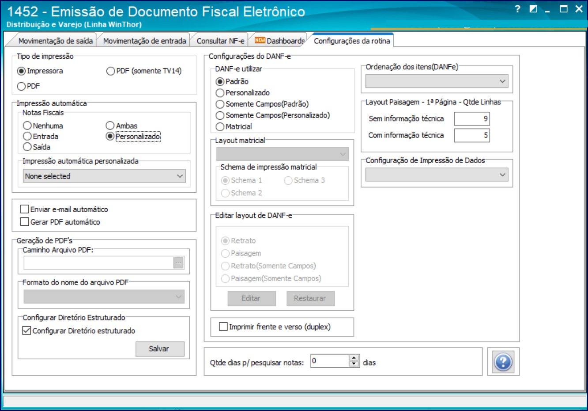Open Formato do nome do arquivo PDF dropdown

click(x=104, y=297)
